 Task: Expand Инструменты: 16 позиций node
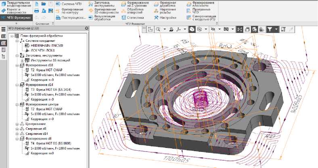[22, 60]
